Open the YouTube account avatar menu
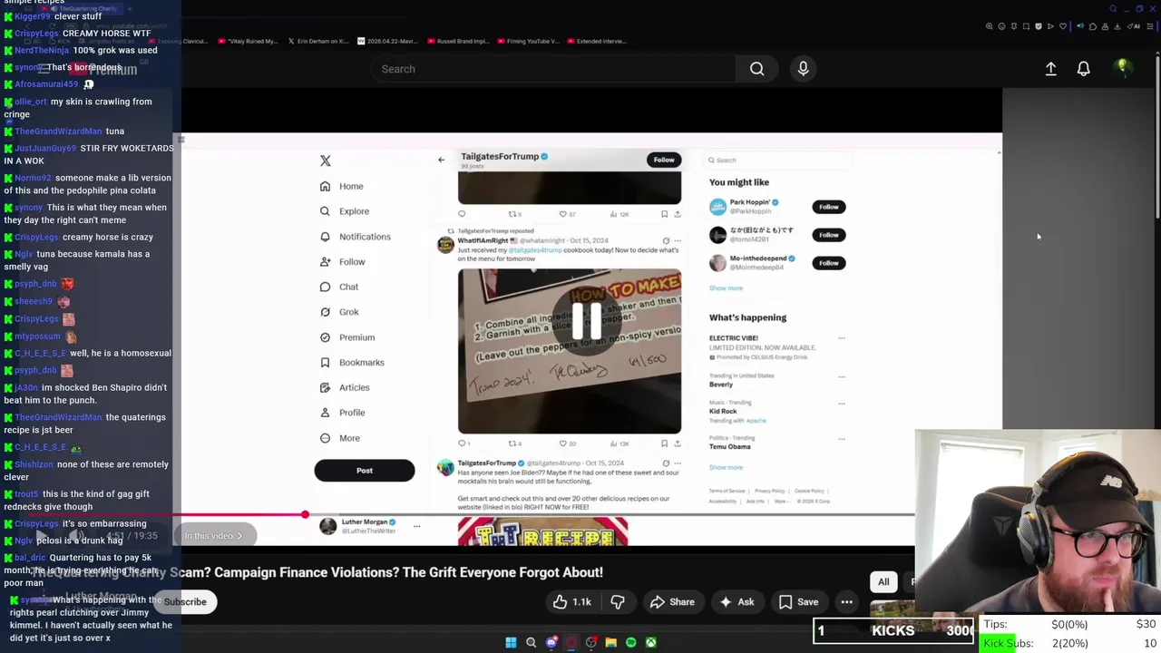This screenshot has height=653, width=1161. pyautogui.click(x=1123, y=68)
